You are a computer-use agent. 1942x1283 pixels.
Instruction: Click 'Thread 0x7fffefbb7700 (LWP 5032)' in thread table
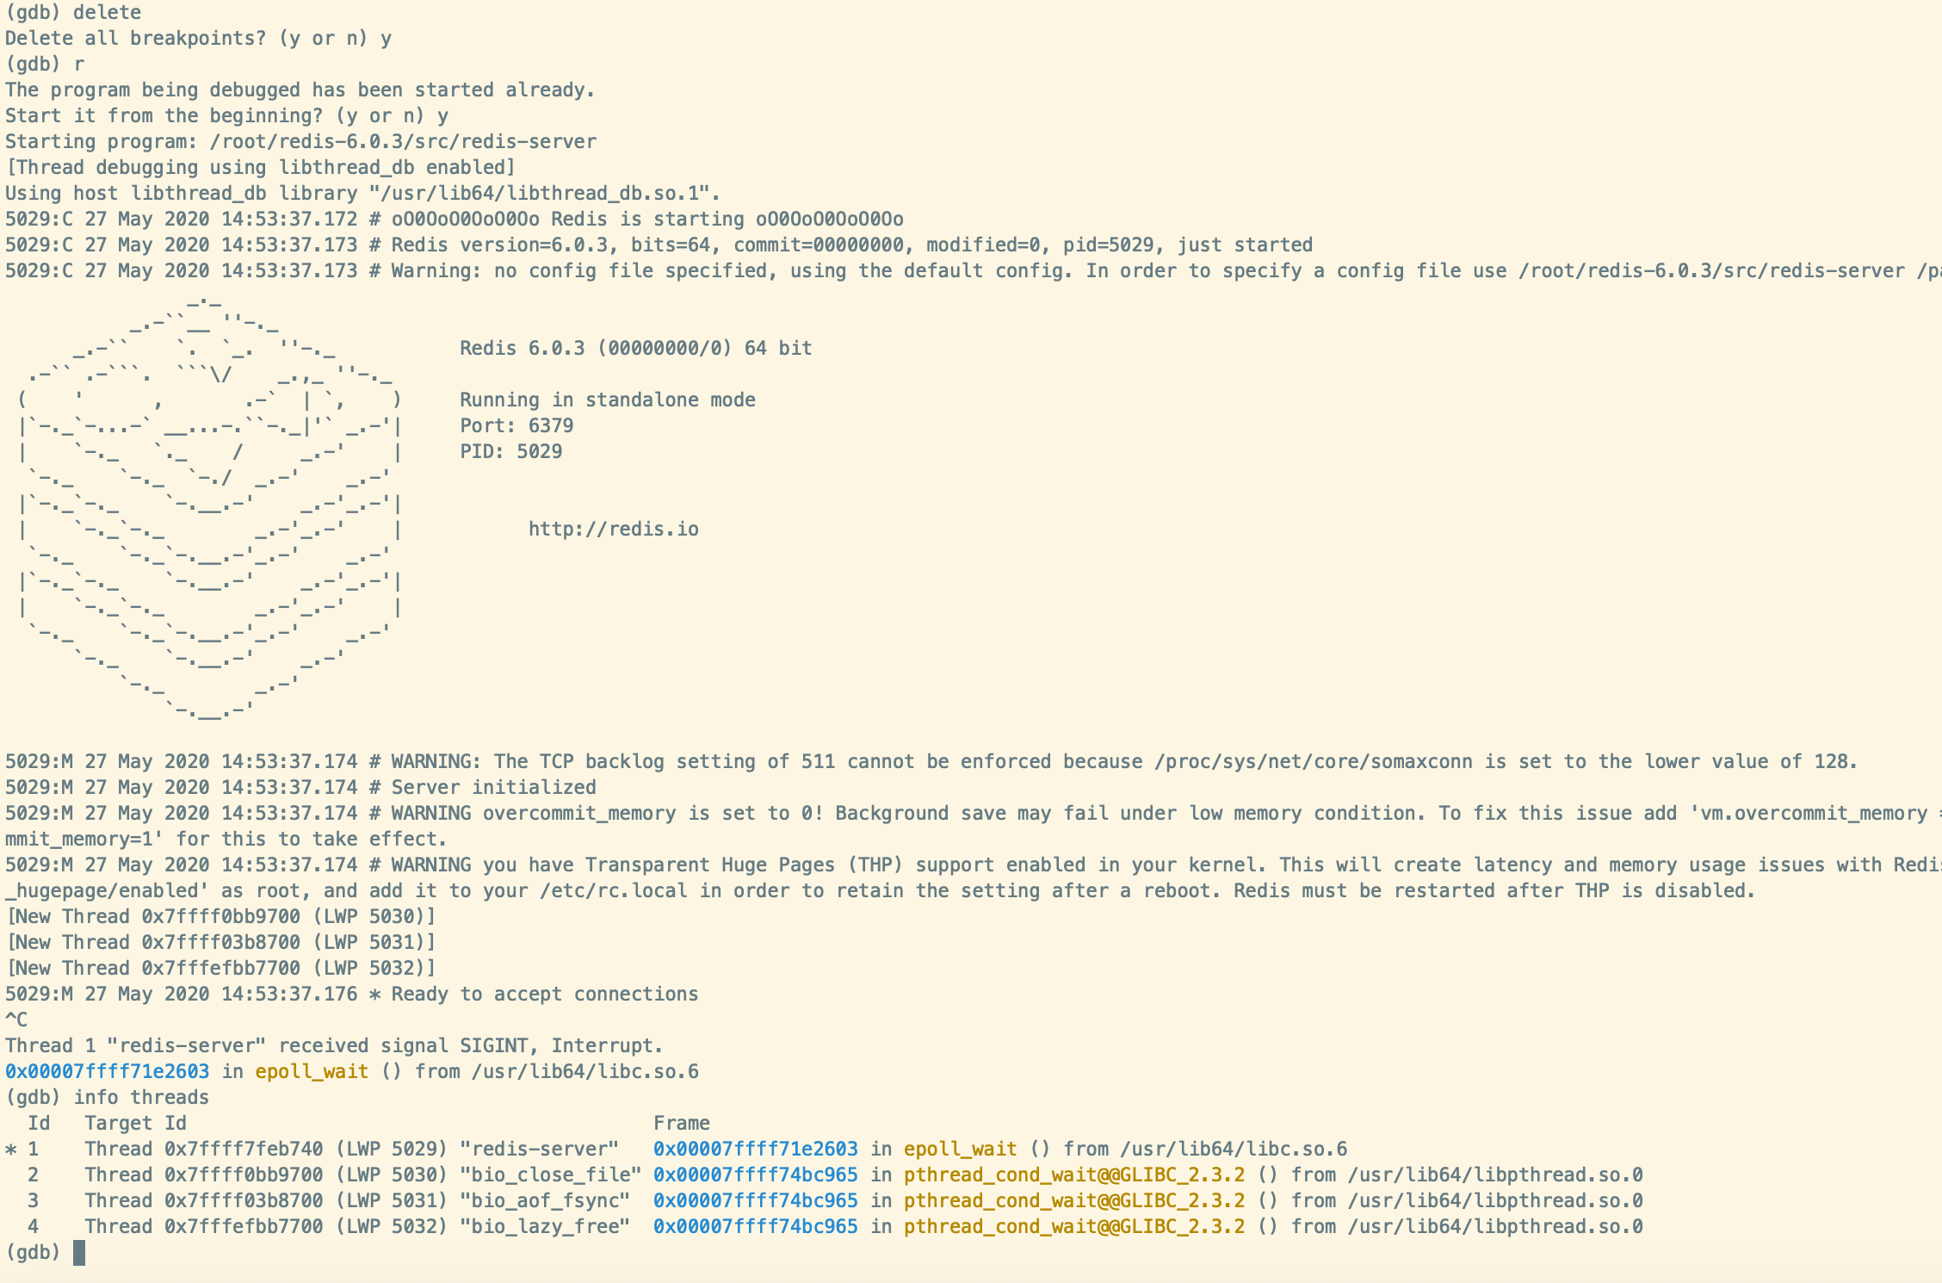266,1227
